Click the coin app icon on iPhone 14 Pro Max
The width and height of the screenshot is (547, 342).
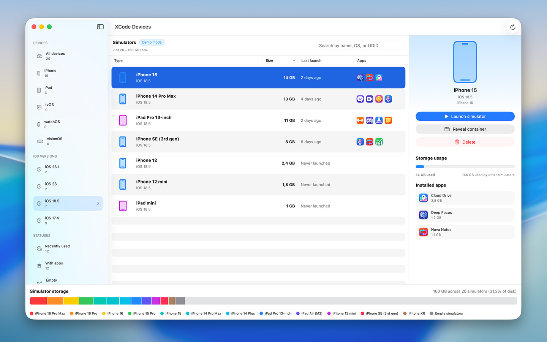379,99
